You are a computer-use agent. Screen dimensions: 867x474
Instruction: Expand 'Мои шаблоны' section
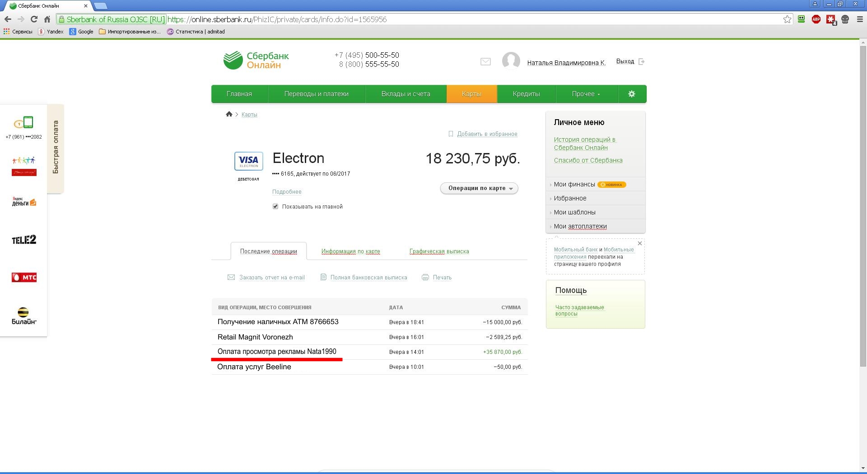click(x=574, y=212)
